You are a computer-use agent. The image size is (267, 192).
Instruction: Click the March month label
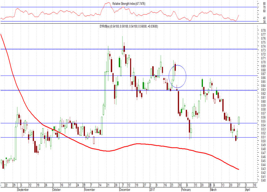coord(213,190)
